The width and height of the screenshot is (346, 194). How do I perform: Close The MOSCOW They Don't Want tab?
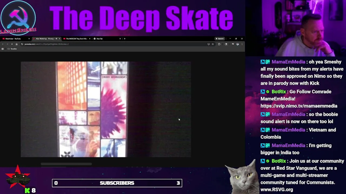(90, 39)
